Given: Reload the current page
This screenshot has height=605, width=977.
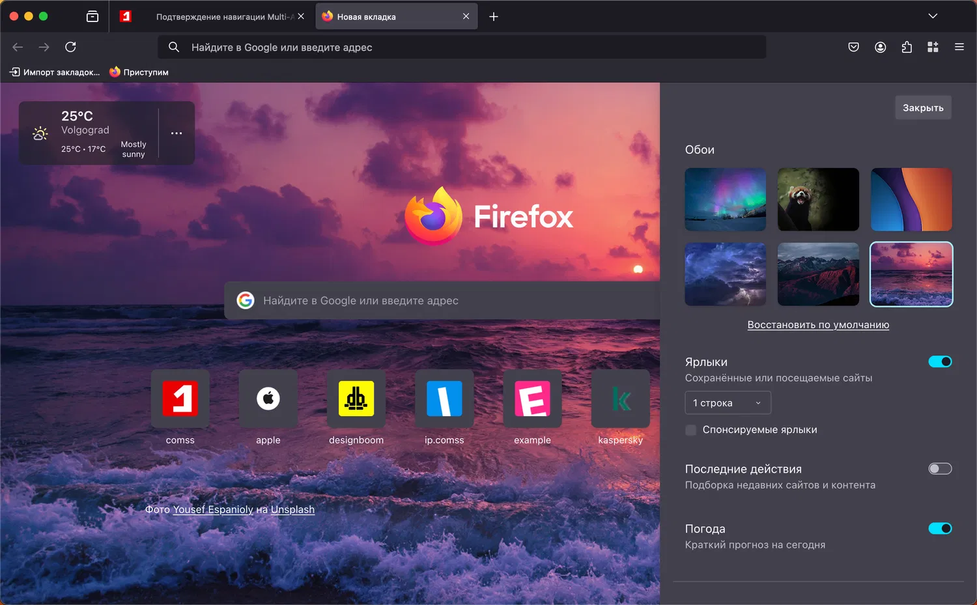Looking at the screenshot, I should (x=70, y=47).
